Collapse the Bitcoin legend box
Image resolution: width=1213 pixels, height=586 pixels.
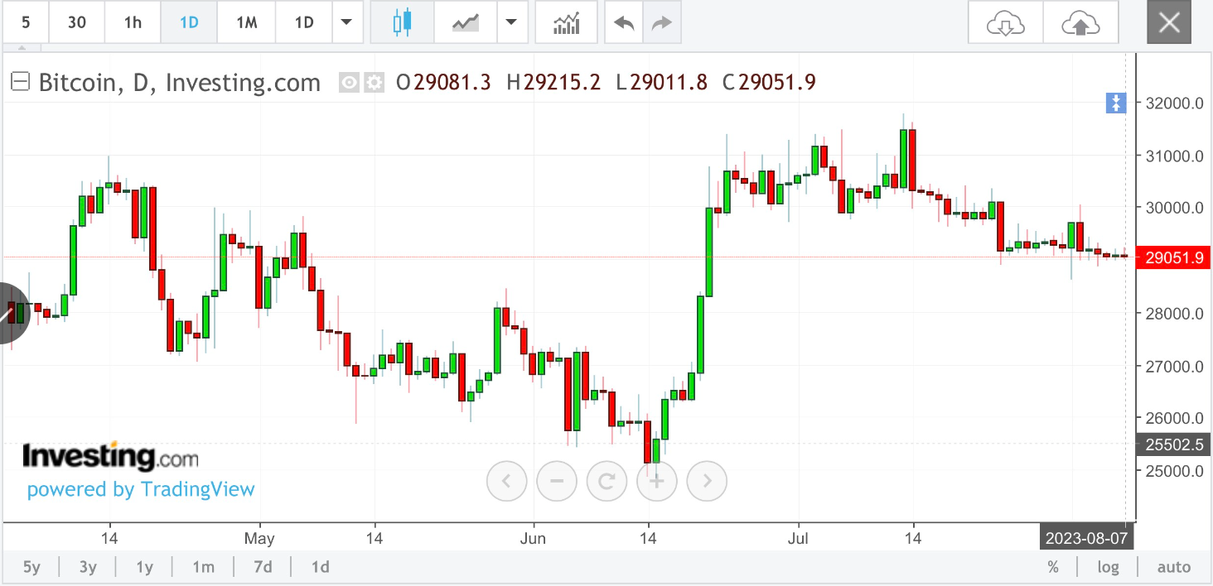[x=21, y=82]
